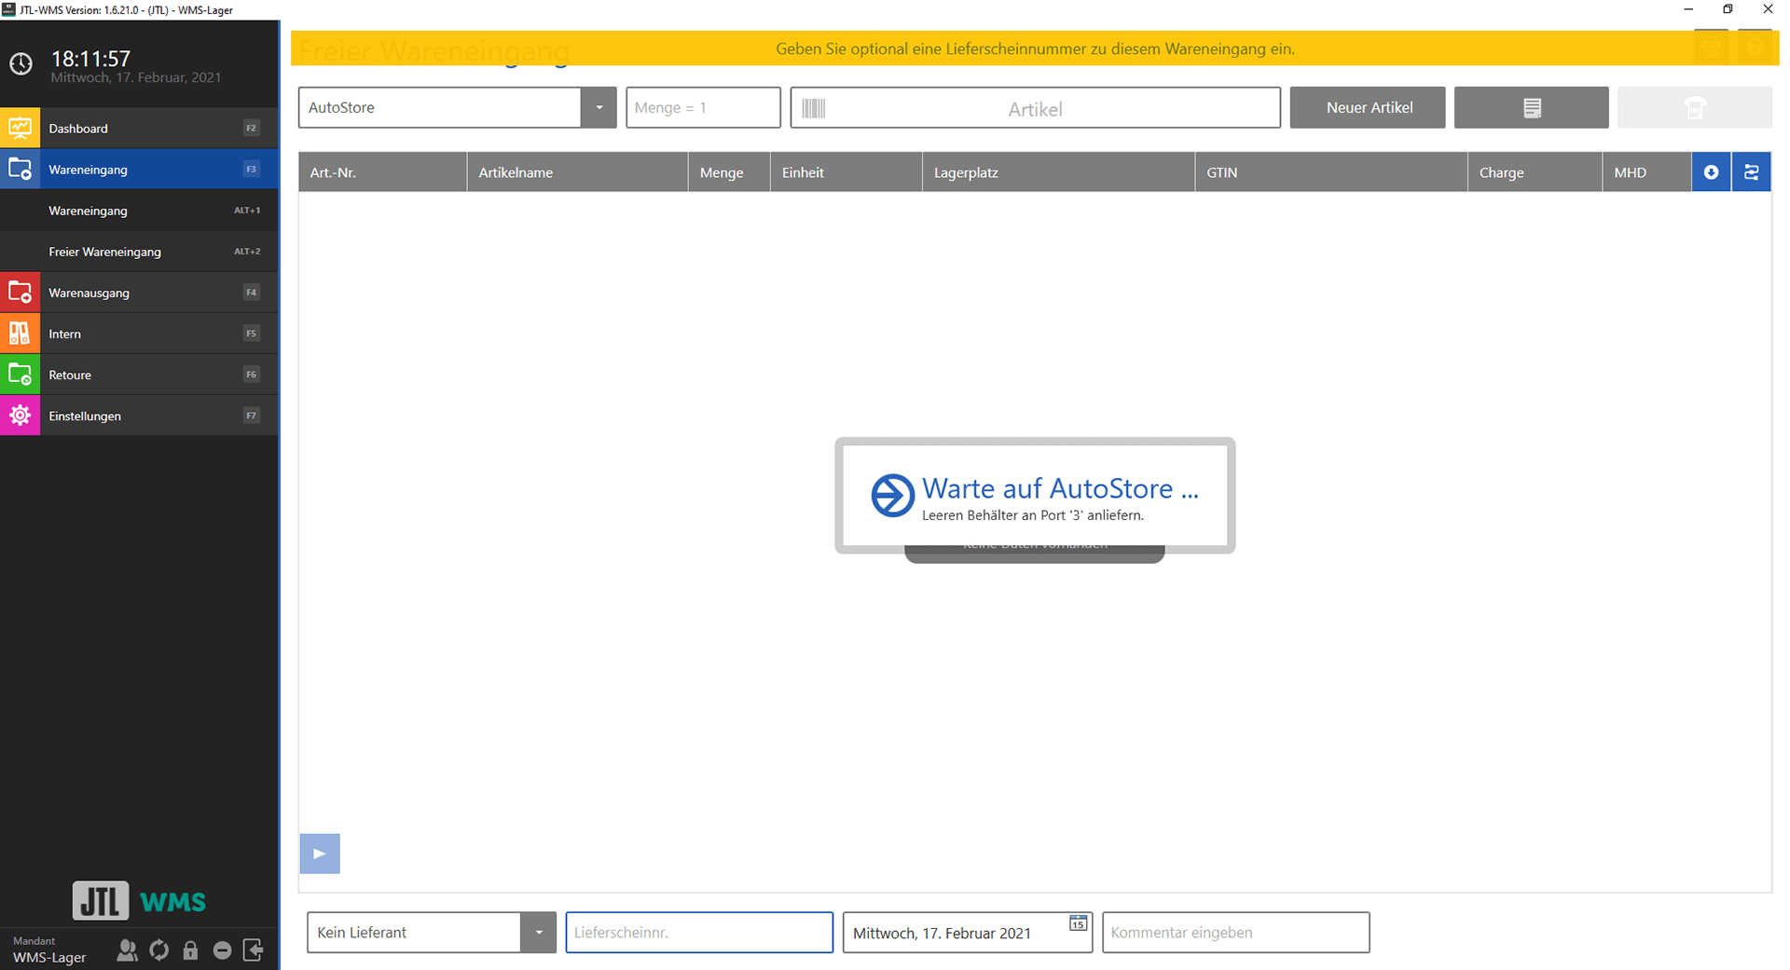Click the logout arrow icon
This screenshot has height=970, width=1790.
pos(253,950)
